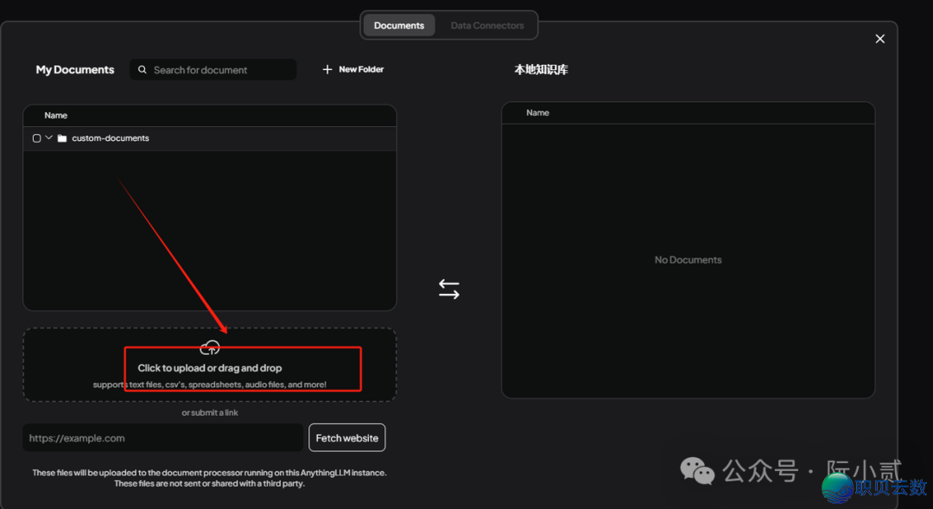The image size is (933, 509).
Task: Click the https://example.com link field
Action: click(162, 438)
